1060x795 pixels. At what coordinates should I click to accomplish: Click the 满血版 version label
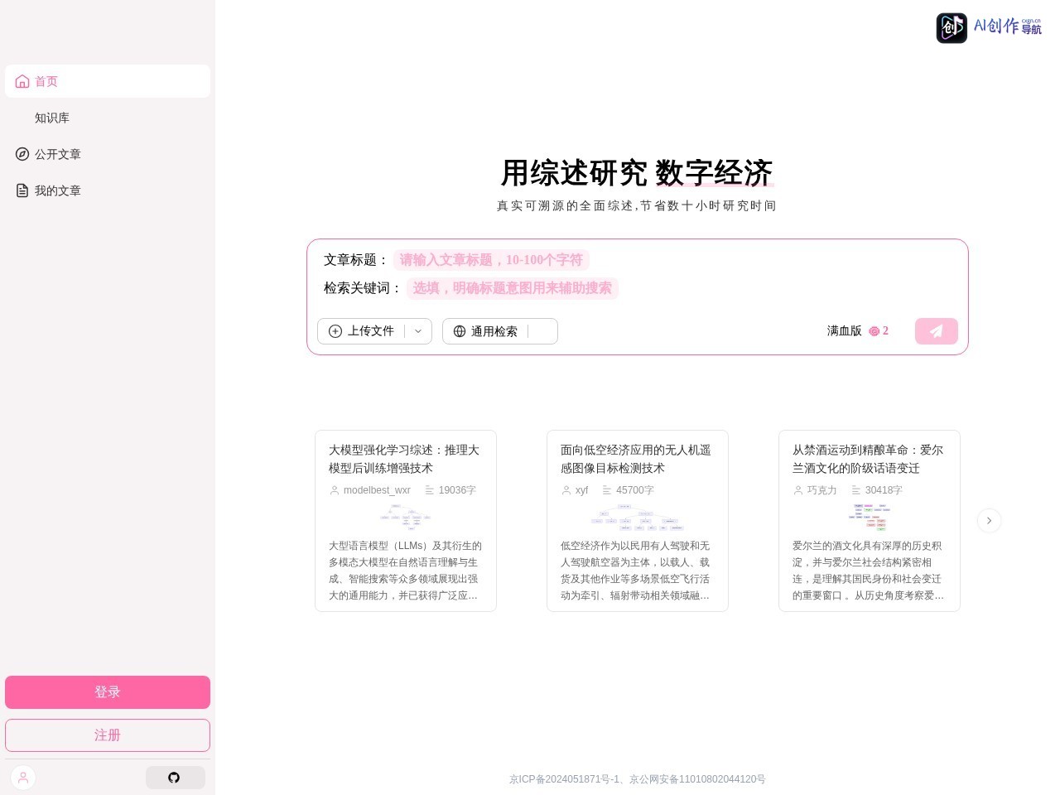click(x=844, y=331)
